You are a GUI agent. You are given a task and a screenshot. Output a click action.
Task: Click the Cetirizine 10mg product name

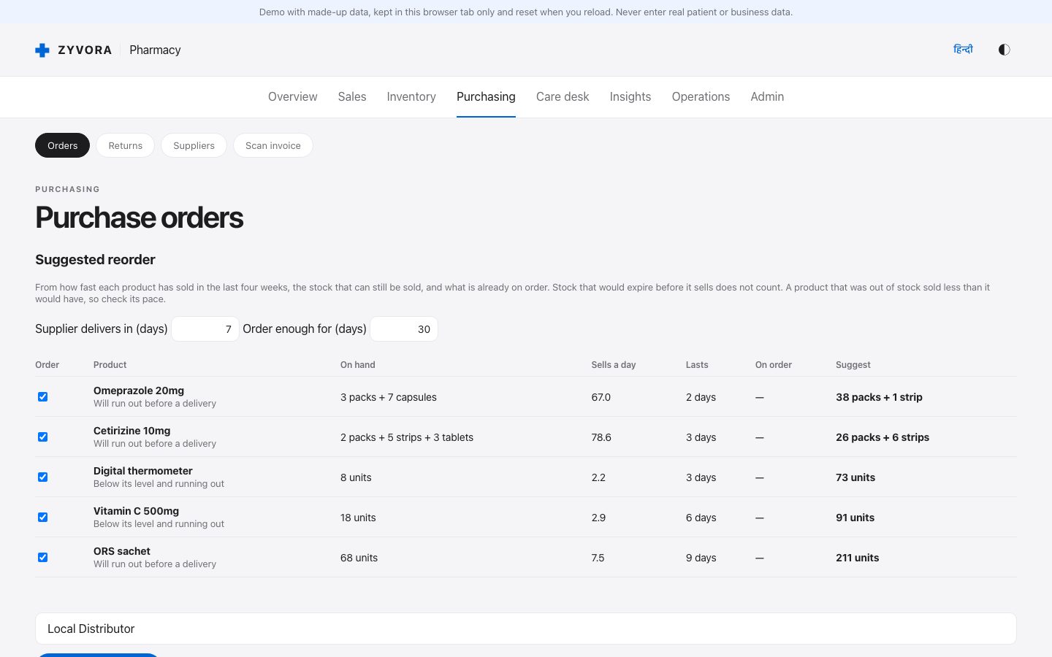click(x=131, y=431)
